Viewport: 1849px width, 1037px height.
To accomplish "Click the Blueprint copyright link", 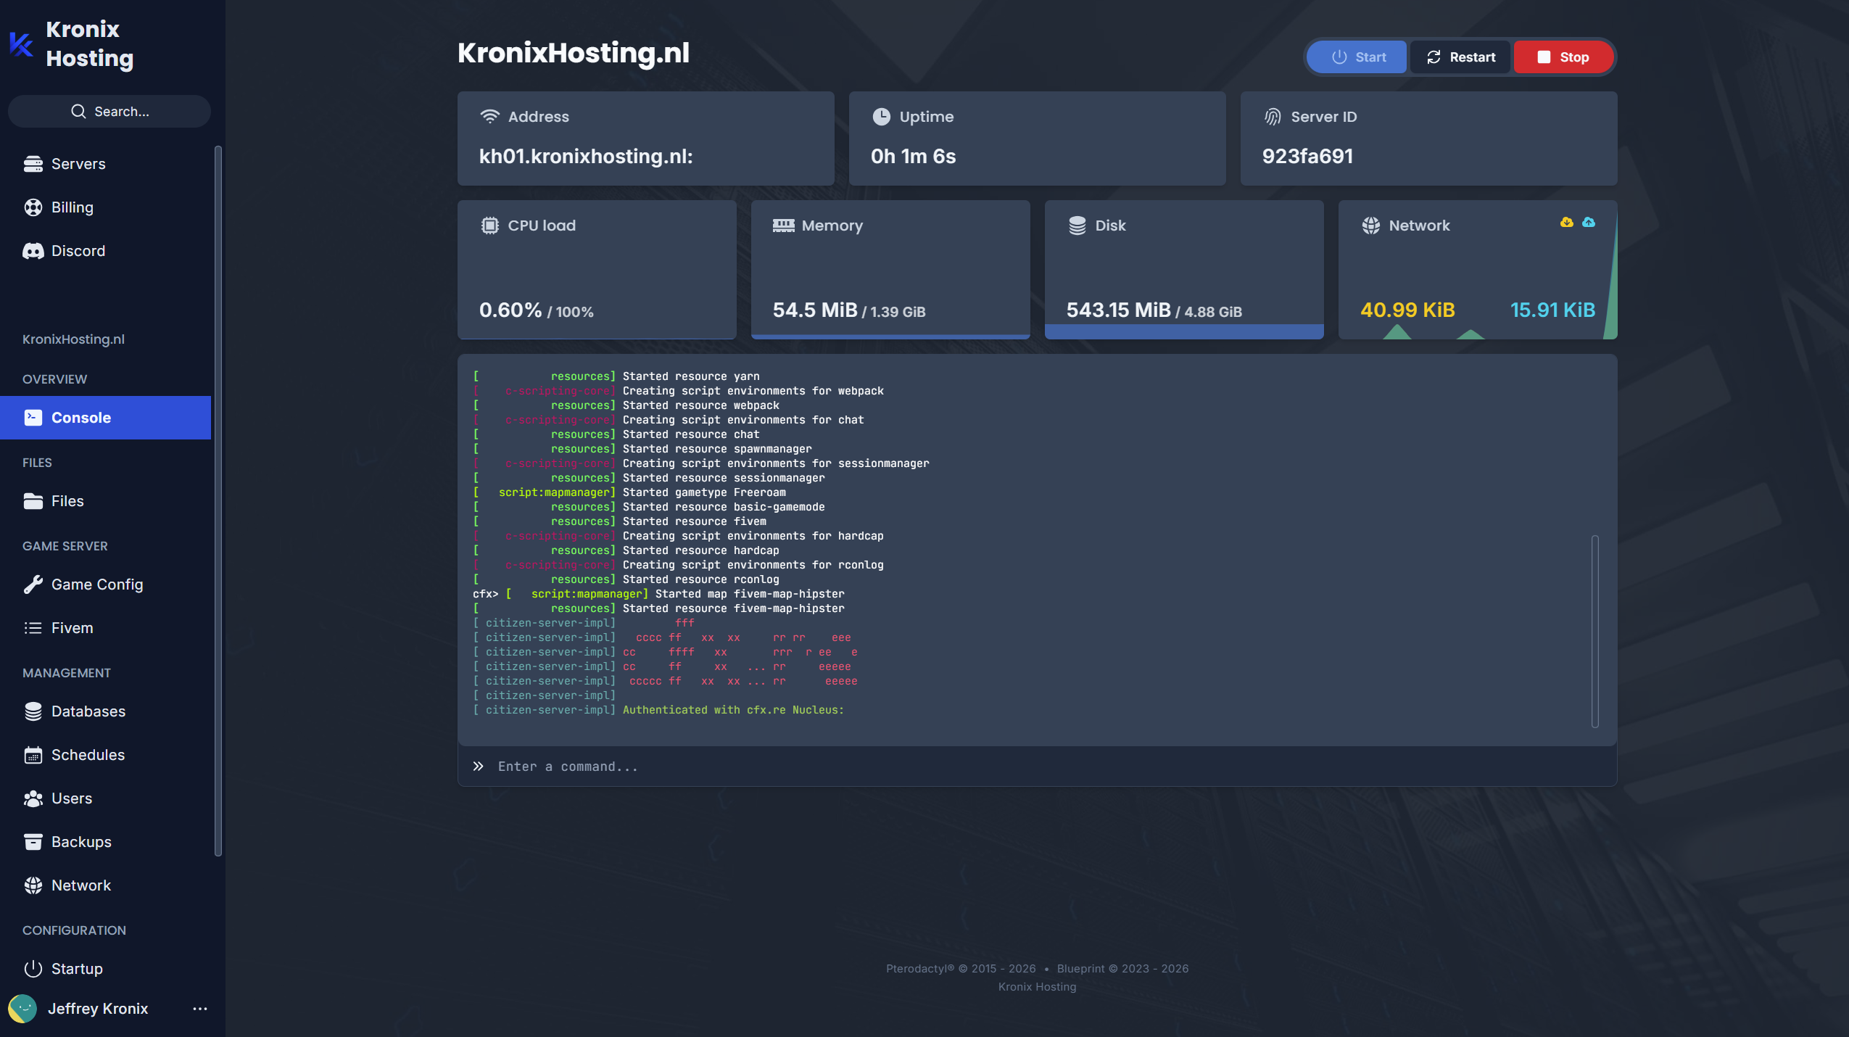I will tap(1122, 969).
